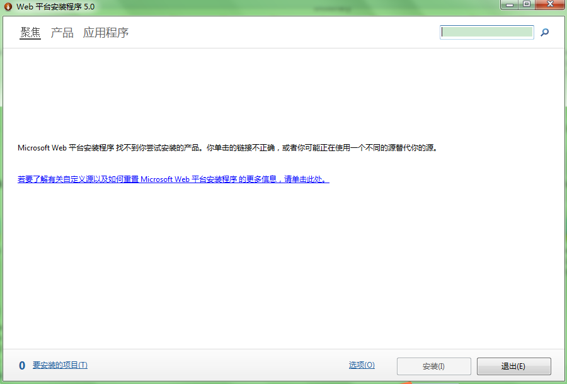This screenshot has height=384, width=567.
Task: Click empty header space between tabs and search box
Action: pyautogui.click(x=283, y=33)
